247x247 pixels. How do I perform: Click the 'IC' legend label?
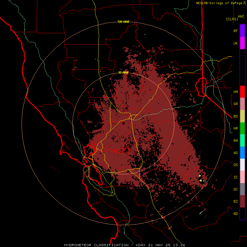(x=235, y=177)
